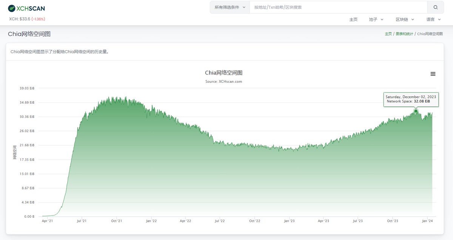Click the search magnifier button
Image resolution: width=453 pixels, height=240 pixels.
pos(436,7)
